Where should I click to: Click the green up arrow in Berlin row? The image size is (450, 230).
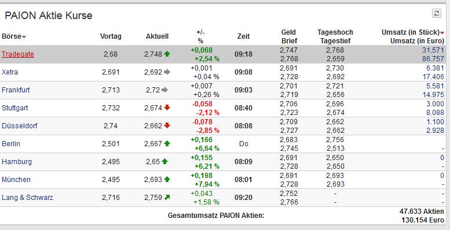pos(167,143)
